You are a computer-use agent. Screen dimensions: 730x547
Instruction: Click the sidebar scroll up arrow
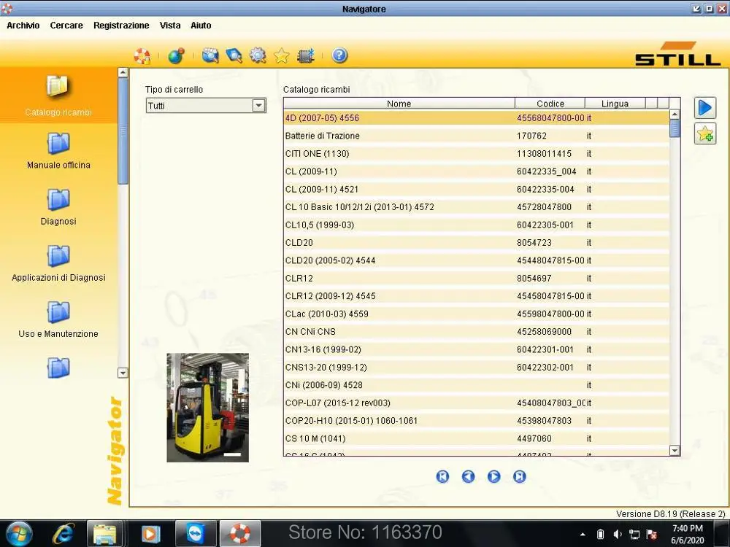tap(123, 72)
